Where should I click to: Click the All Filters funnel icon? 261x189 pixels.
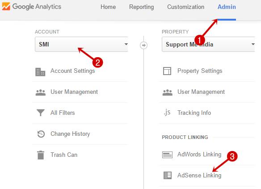tap(41, 113)
